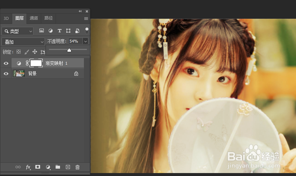Hide the 背景 layer

click(x=6, y=74)
